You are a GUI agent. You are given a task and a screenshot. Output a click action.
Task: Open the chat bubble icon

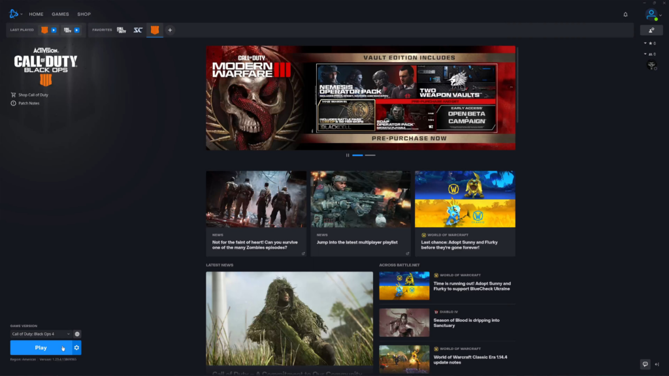(645, 364)
